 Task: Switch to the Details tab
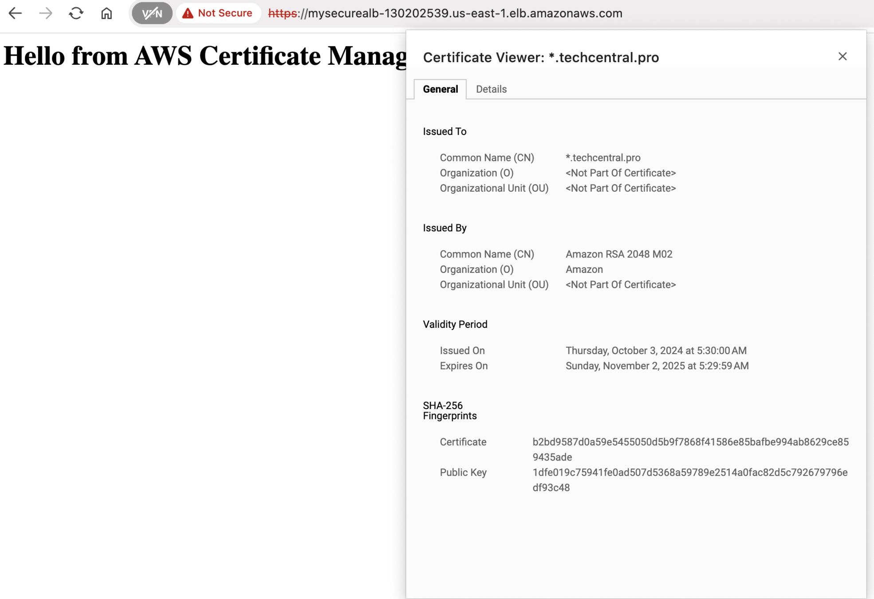click(491, 89)
